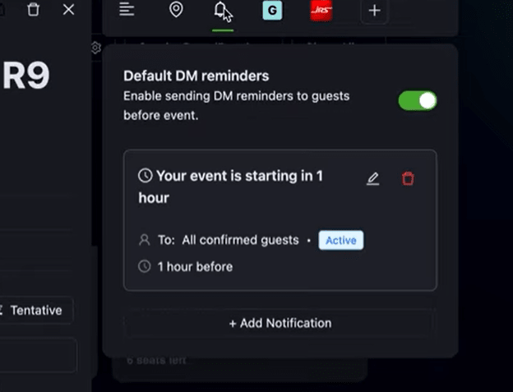The width and height of the screenshot is (513, 392).
Task: Delete the reminder with red trash icon
Action: point(408,178)
